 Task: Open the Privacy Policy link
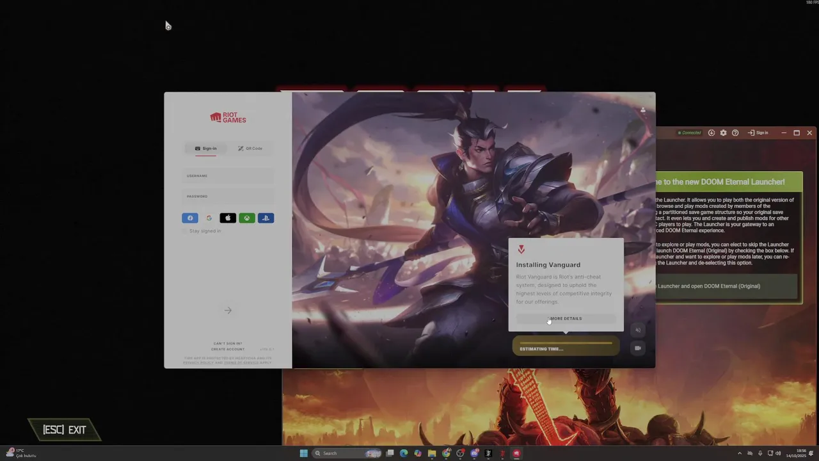(198, 363)
